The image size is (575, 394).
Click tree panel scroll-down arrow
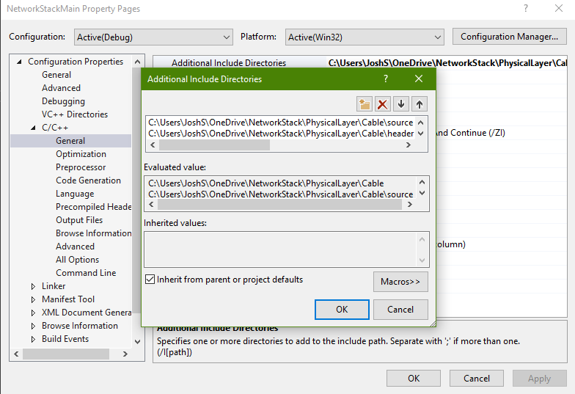pos(138,342)
